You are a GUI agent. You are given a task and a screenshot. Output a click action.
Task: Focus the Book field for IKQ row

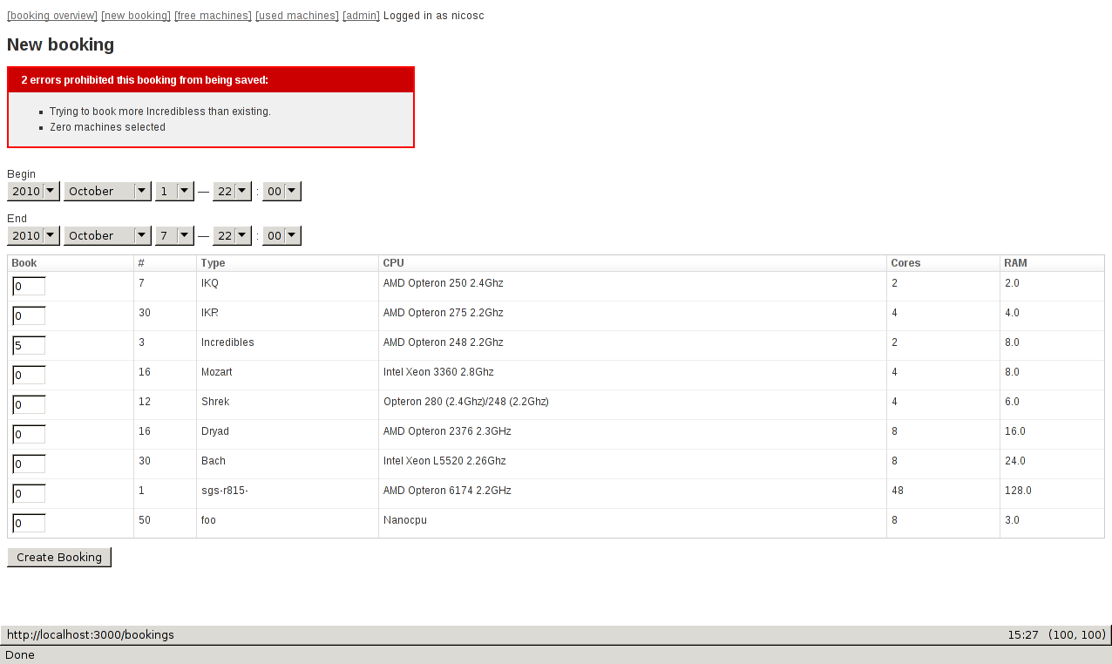pyautogui.click(x=29, y=287)
